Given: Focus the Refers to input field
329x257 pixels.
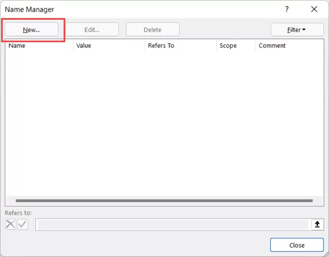Looking at the screenshot, I should [x=172, y=225].
